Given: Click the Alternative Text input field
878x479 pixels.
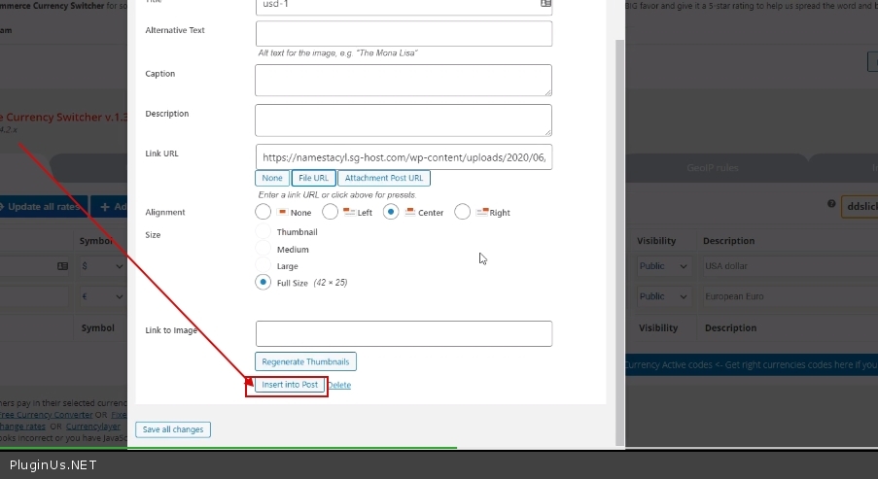Looking at the screenshot, I should [x=404, y=34].
